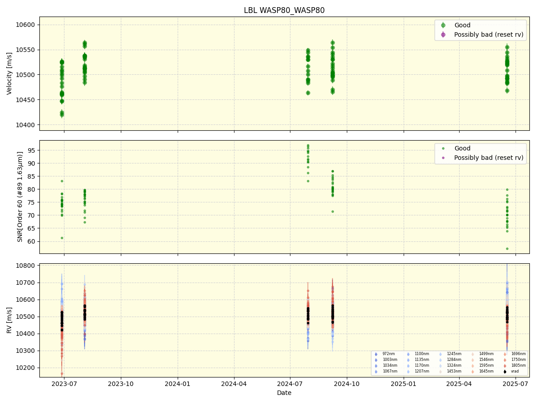Click the 1546nm legend label
The image size is (537, 403).
486,360
